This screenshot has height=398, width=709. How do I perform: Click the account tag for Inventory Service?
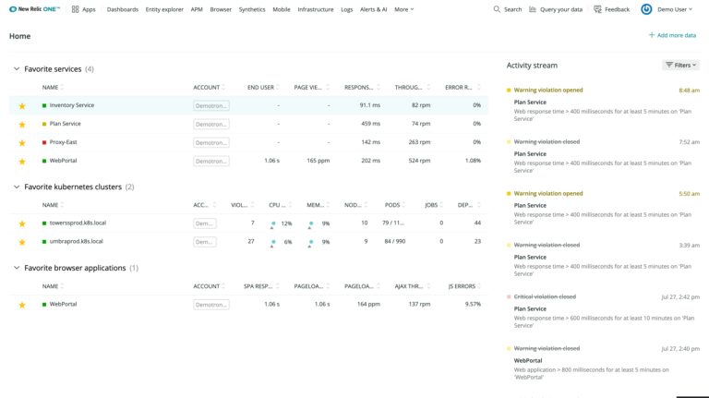click(x=211, y=105)
